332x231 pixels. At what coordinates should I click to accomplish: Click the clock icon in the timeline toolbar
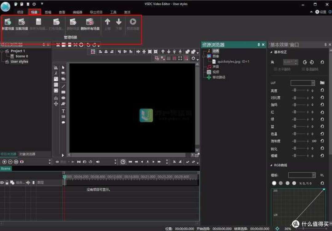(123, 162)
